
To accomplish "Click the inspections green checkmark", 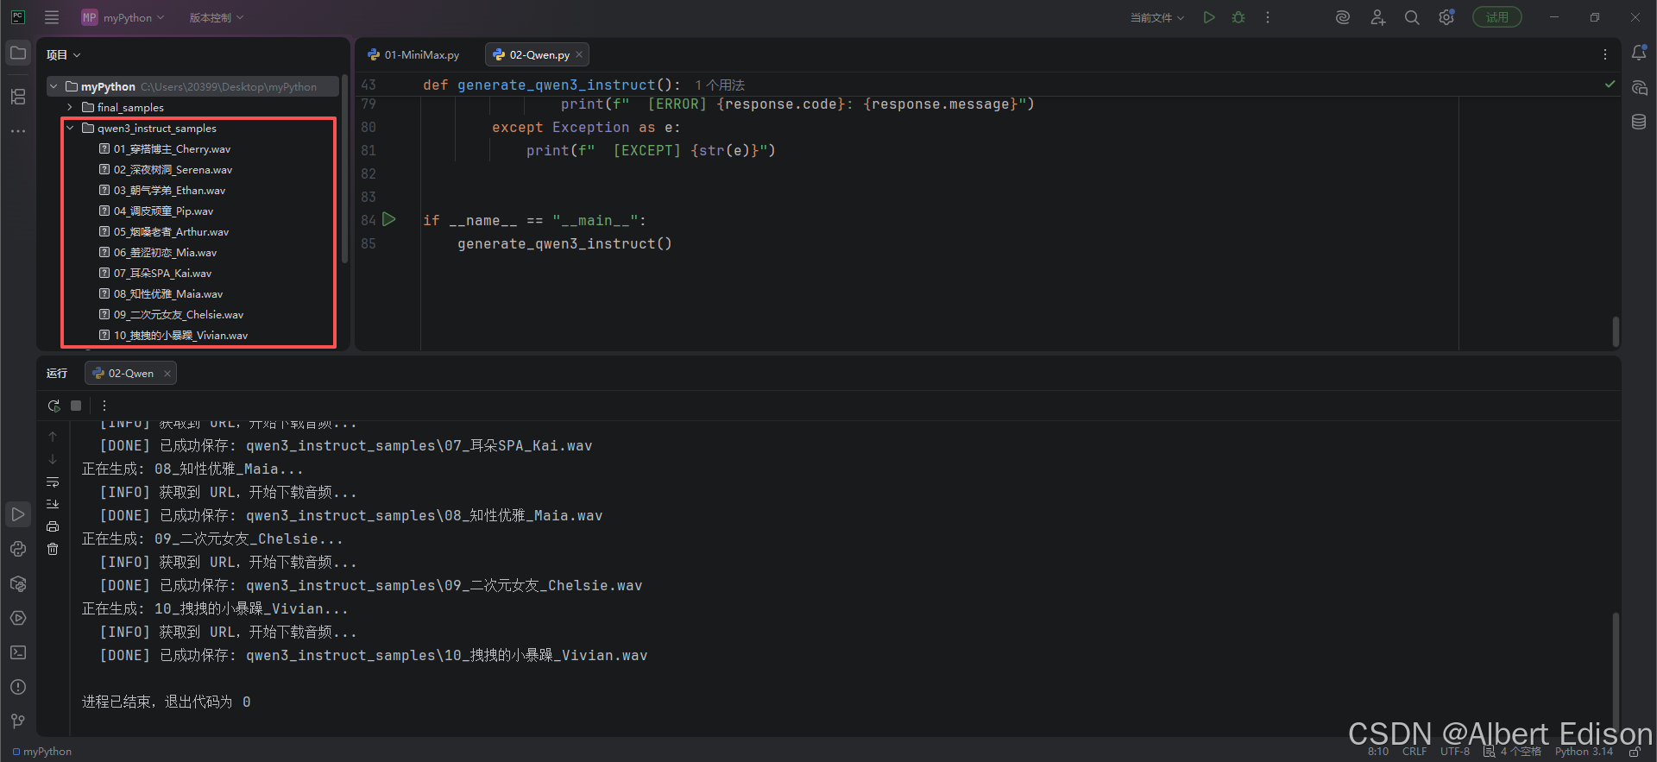I will coord(1610,84).
